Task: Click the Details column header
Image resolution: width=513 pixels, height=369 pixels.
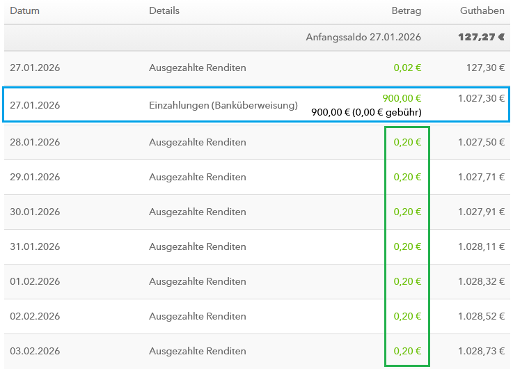Action: pos(164,11)
